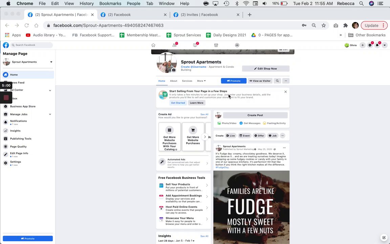Click See All in Insights card
This screenshot has height=244, width=390.
coord(204,236)
